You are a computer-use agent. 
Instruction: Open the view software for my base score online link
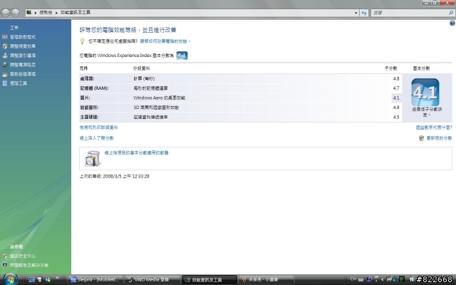click(136, 152)
